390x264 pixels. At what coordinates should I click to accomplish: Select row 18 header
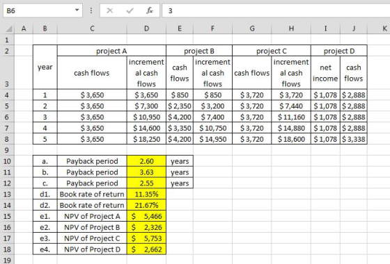click(x=7, y=249)
